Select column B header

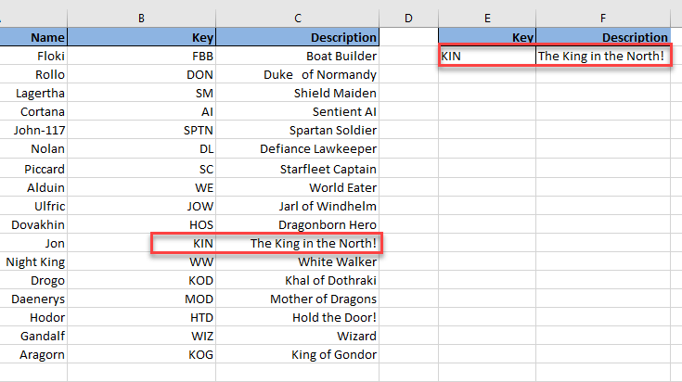click(142, 18)
